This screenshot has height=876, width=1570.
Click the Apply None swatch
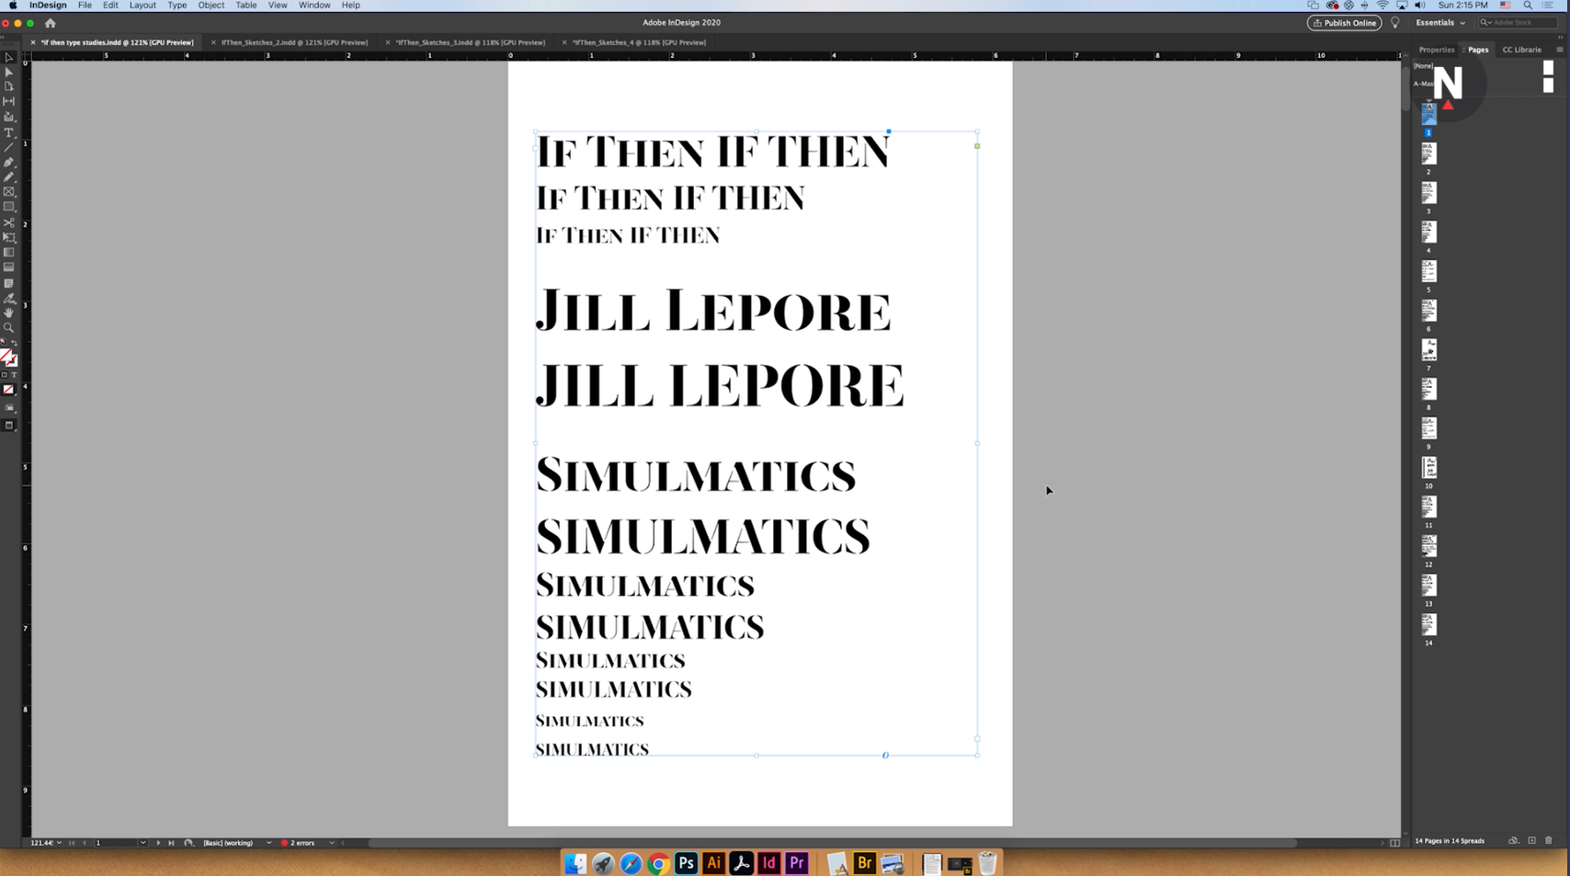[x=9, y=390]
